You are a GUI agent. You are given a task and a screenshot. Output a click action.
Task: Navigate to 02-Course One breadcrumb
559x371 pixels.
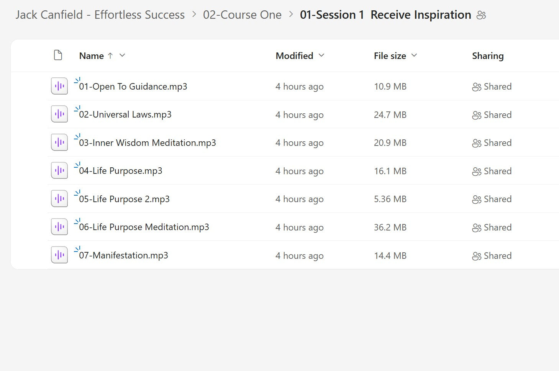pos(243,15)
